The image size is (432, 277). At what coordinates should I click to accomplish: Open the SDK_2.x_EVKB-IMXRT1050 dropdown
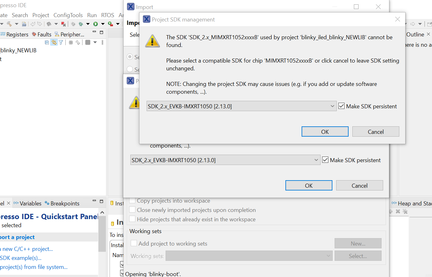332,106
